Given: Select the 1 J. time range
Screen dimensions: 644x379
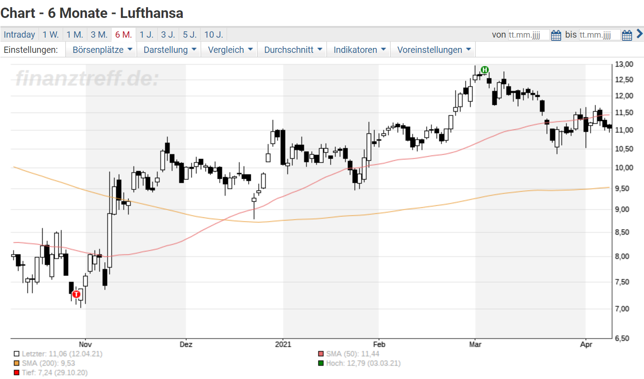Looking at the screenshot, I should click(146, 34).
